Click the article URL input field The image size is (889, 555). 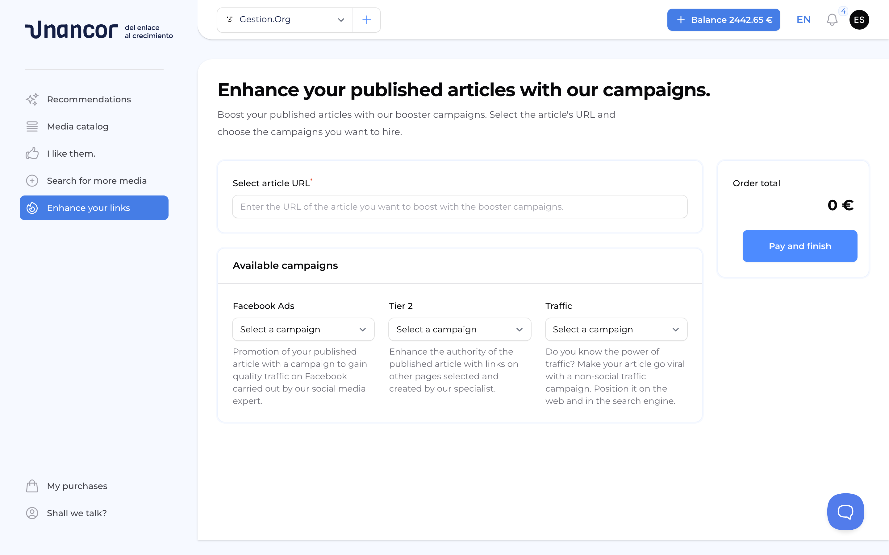(459, 206)
